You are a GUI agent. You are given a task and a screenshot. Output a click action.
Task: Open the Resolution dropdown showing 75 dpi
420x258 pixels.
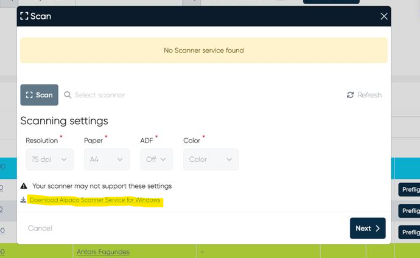49,159
